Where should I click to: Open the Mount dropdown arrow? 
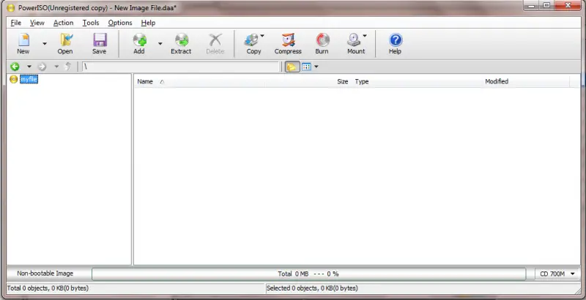tap(365, 36)
